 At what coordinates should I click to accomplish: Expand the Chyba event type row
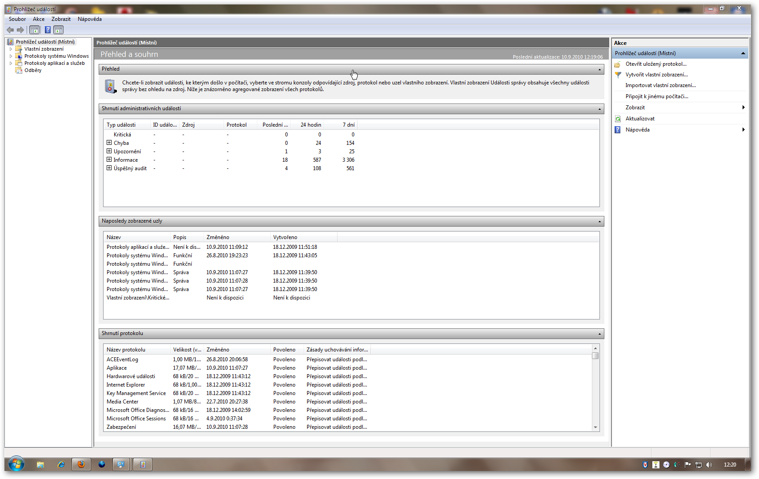click(x=109, y=143)
